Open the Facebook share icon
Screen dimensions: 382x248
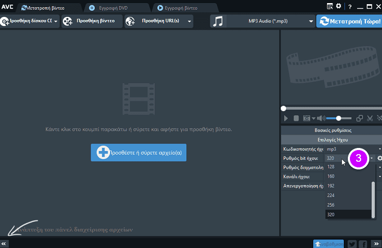pos(363,244)
